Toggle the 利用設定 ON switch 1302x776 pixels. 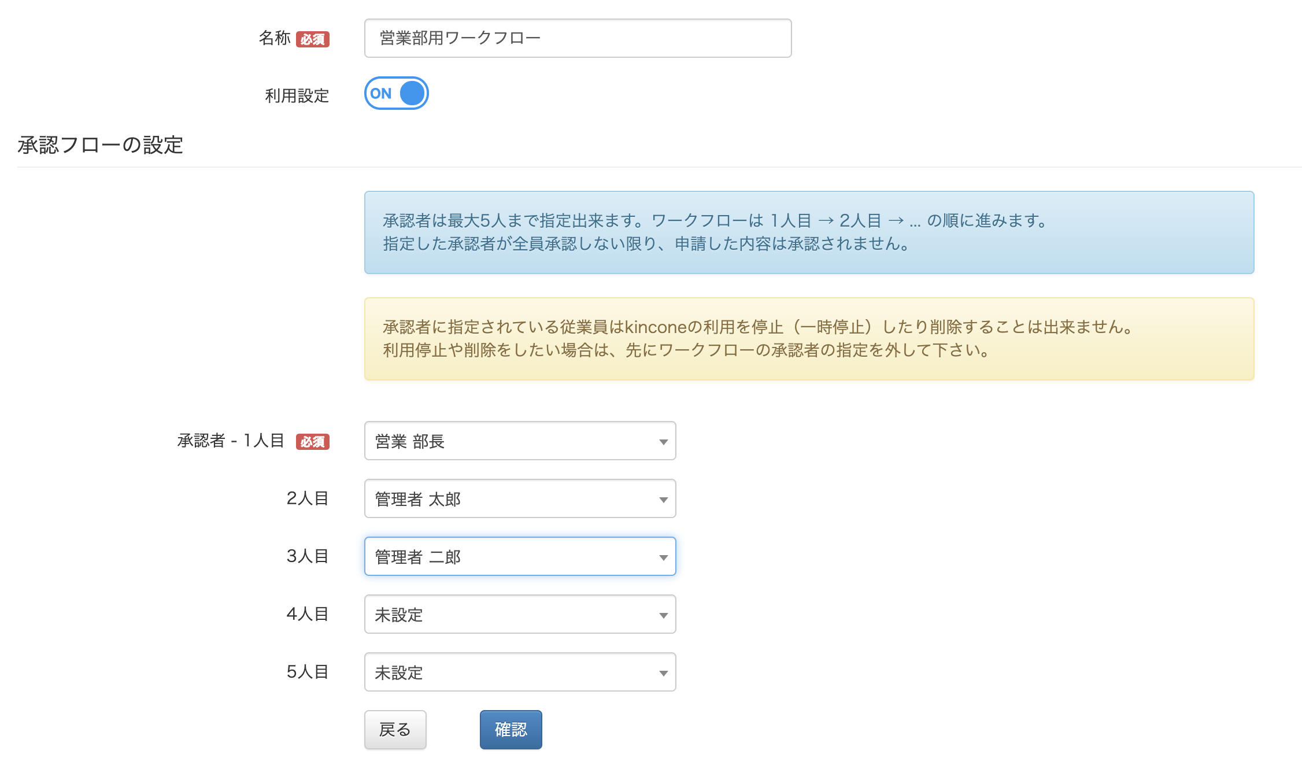point(396,93)
